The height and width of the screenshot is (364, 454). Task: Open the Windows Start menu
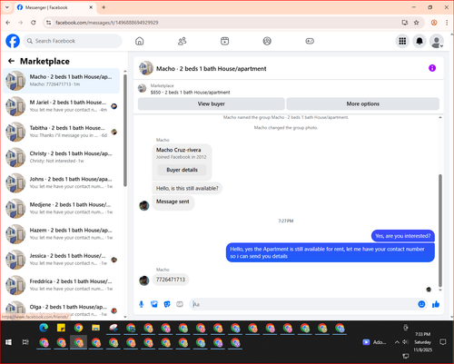pyautogui.click(x=8, y=342)
